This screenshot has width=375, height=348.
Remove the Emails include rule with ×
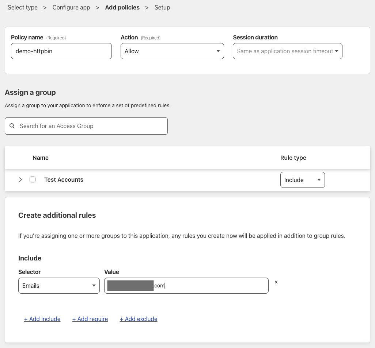pyautogui.click(x=276, y=282)
